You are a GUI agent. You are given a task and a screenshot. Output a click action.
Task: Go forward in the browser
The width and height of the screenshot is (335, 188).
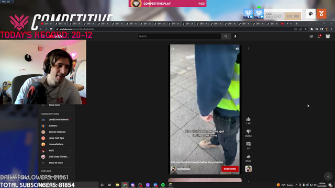tap(46, 29)
